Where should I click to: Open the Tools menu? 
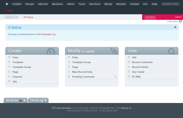pos(82,4)
